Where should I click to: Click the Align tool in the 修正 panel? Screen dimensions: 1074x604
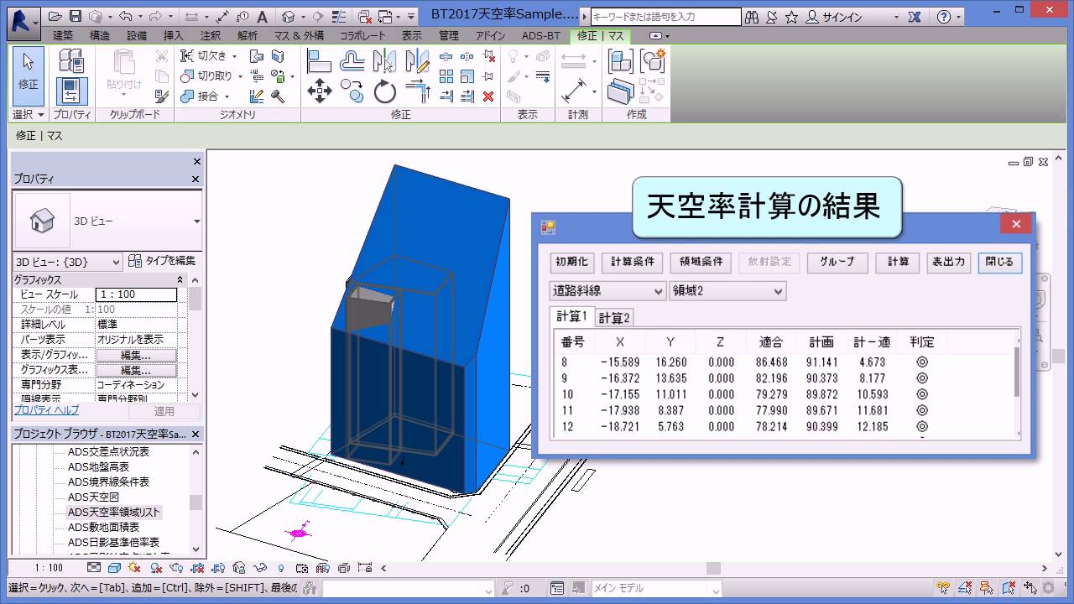tap(320, 60)
